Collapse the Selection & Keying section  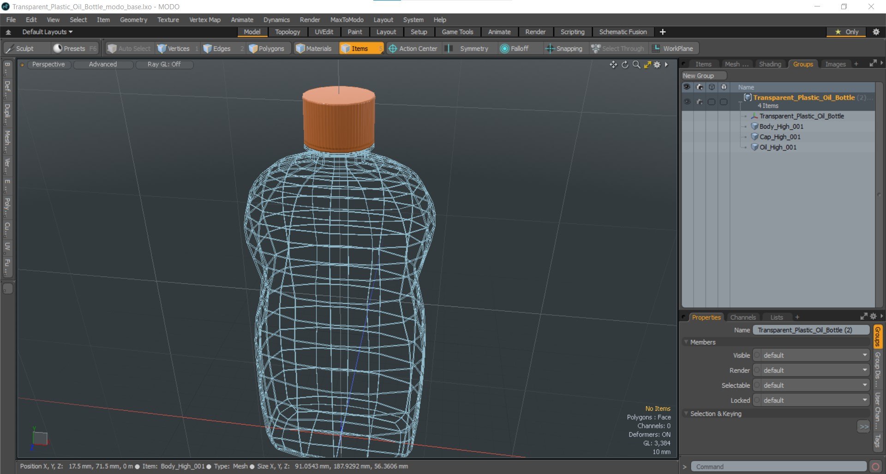(686, 414)
